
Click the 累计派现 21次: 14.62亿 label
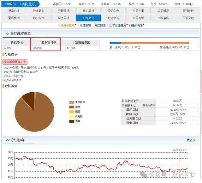point(125,47)
